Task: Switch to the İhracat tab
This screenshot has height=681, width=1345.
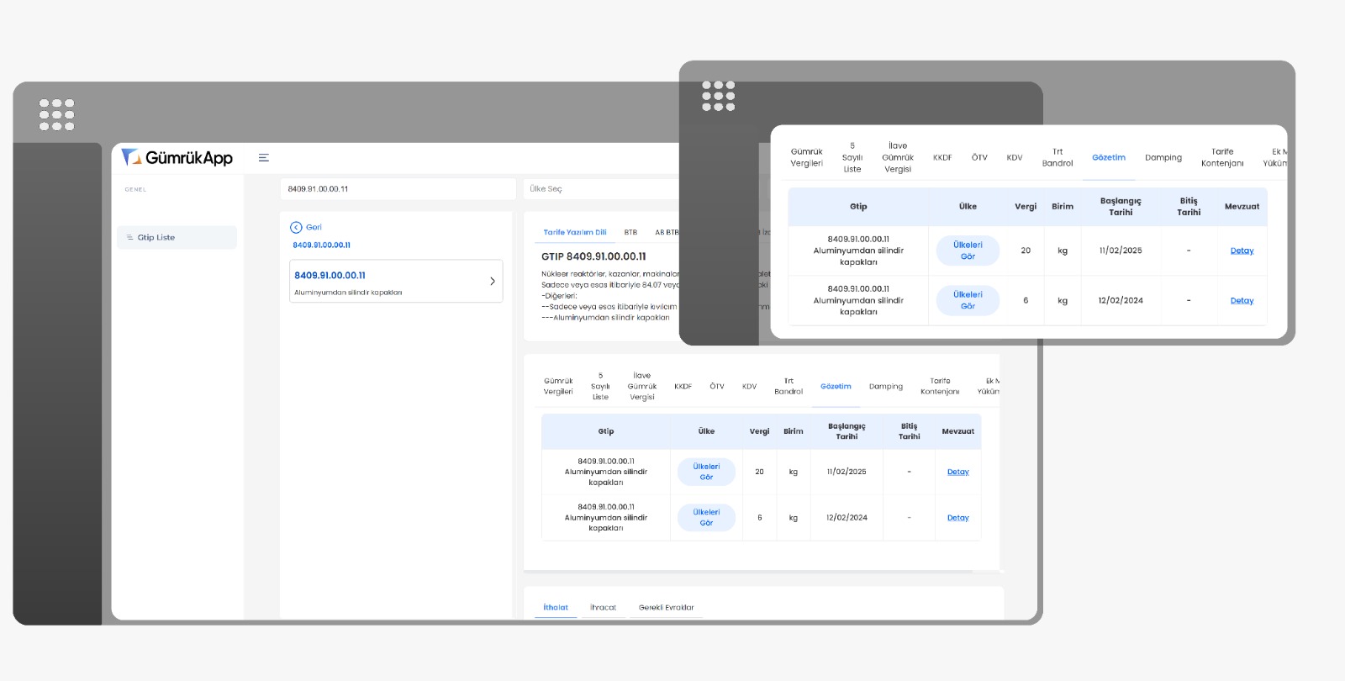Action: 603,608
